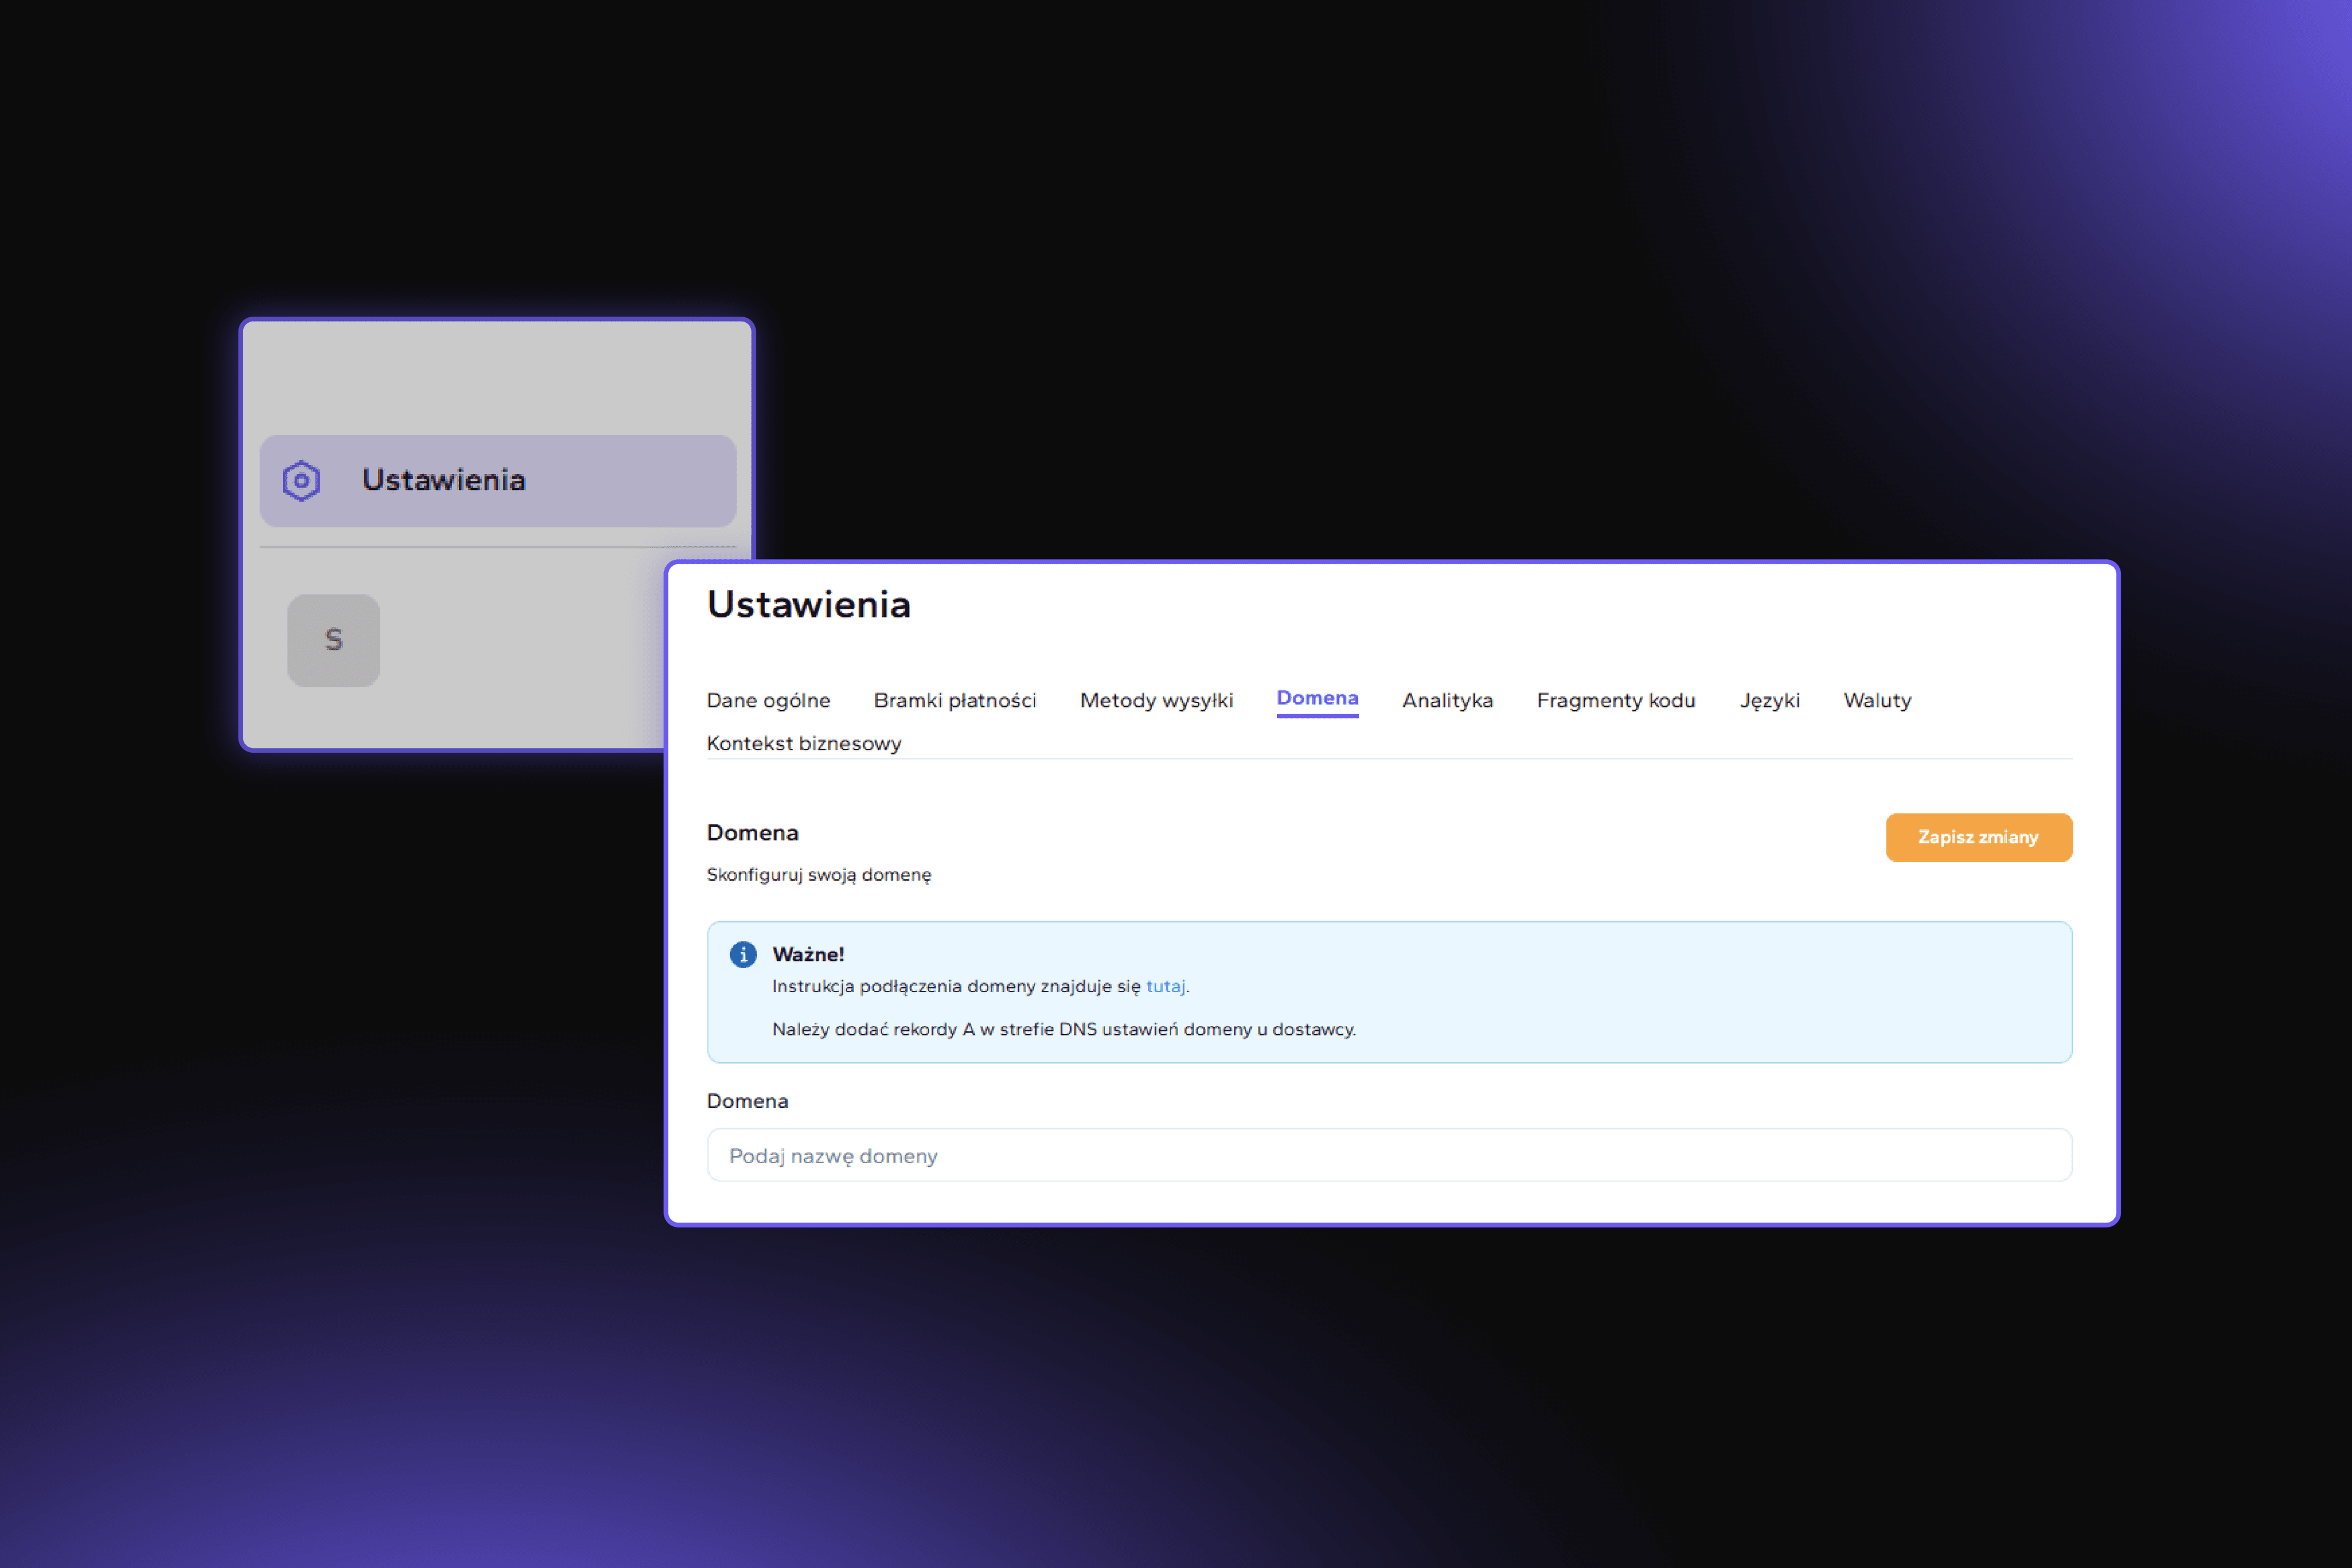Click the Ustawienia hexagon gear icon

pos(301,481)
